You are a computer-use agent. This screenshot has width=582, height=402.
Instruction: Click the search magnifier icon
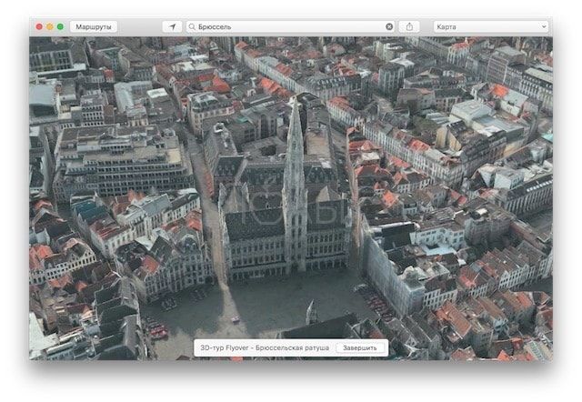[x=192, y=26]
